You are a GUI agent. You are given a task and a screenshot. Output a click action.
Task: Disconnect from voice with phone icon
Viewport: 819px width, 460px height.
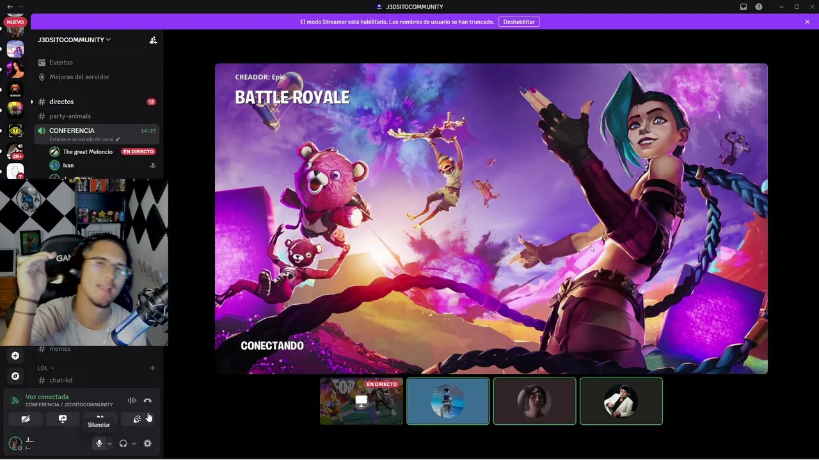tap(148, 401)
